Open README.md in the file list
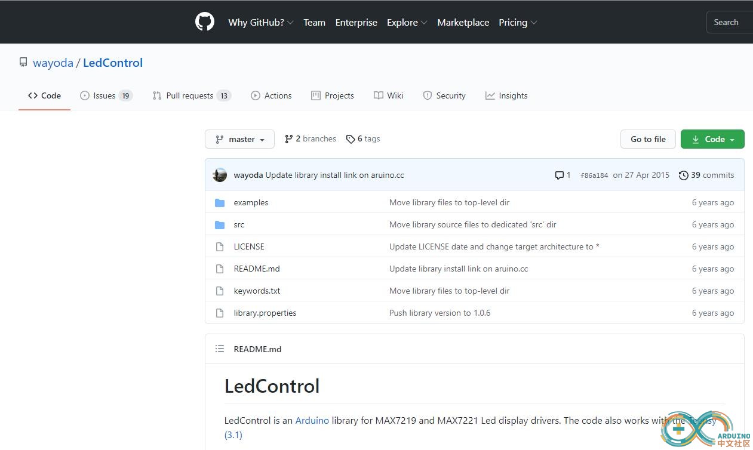Image resolution: width=753 pixels, height=450 pixels. pyautogui.click(x=257, y=269)
